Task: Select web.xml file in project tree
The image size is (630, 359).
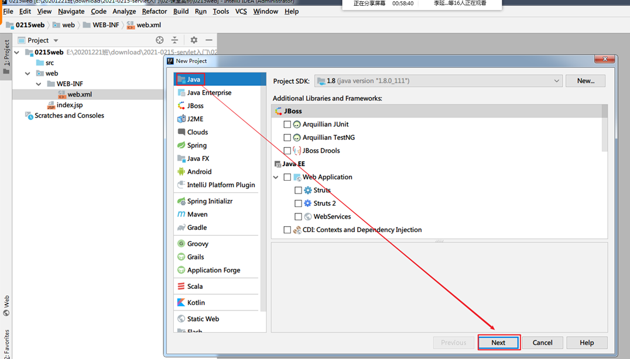Action: 75,95
